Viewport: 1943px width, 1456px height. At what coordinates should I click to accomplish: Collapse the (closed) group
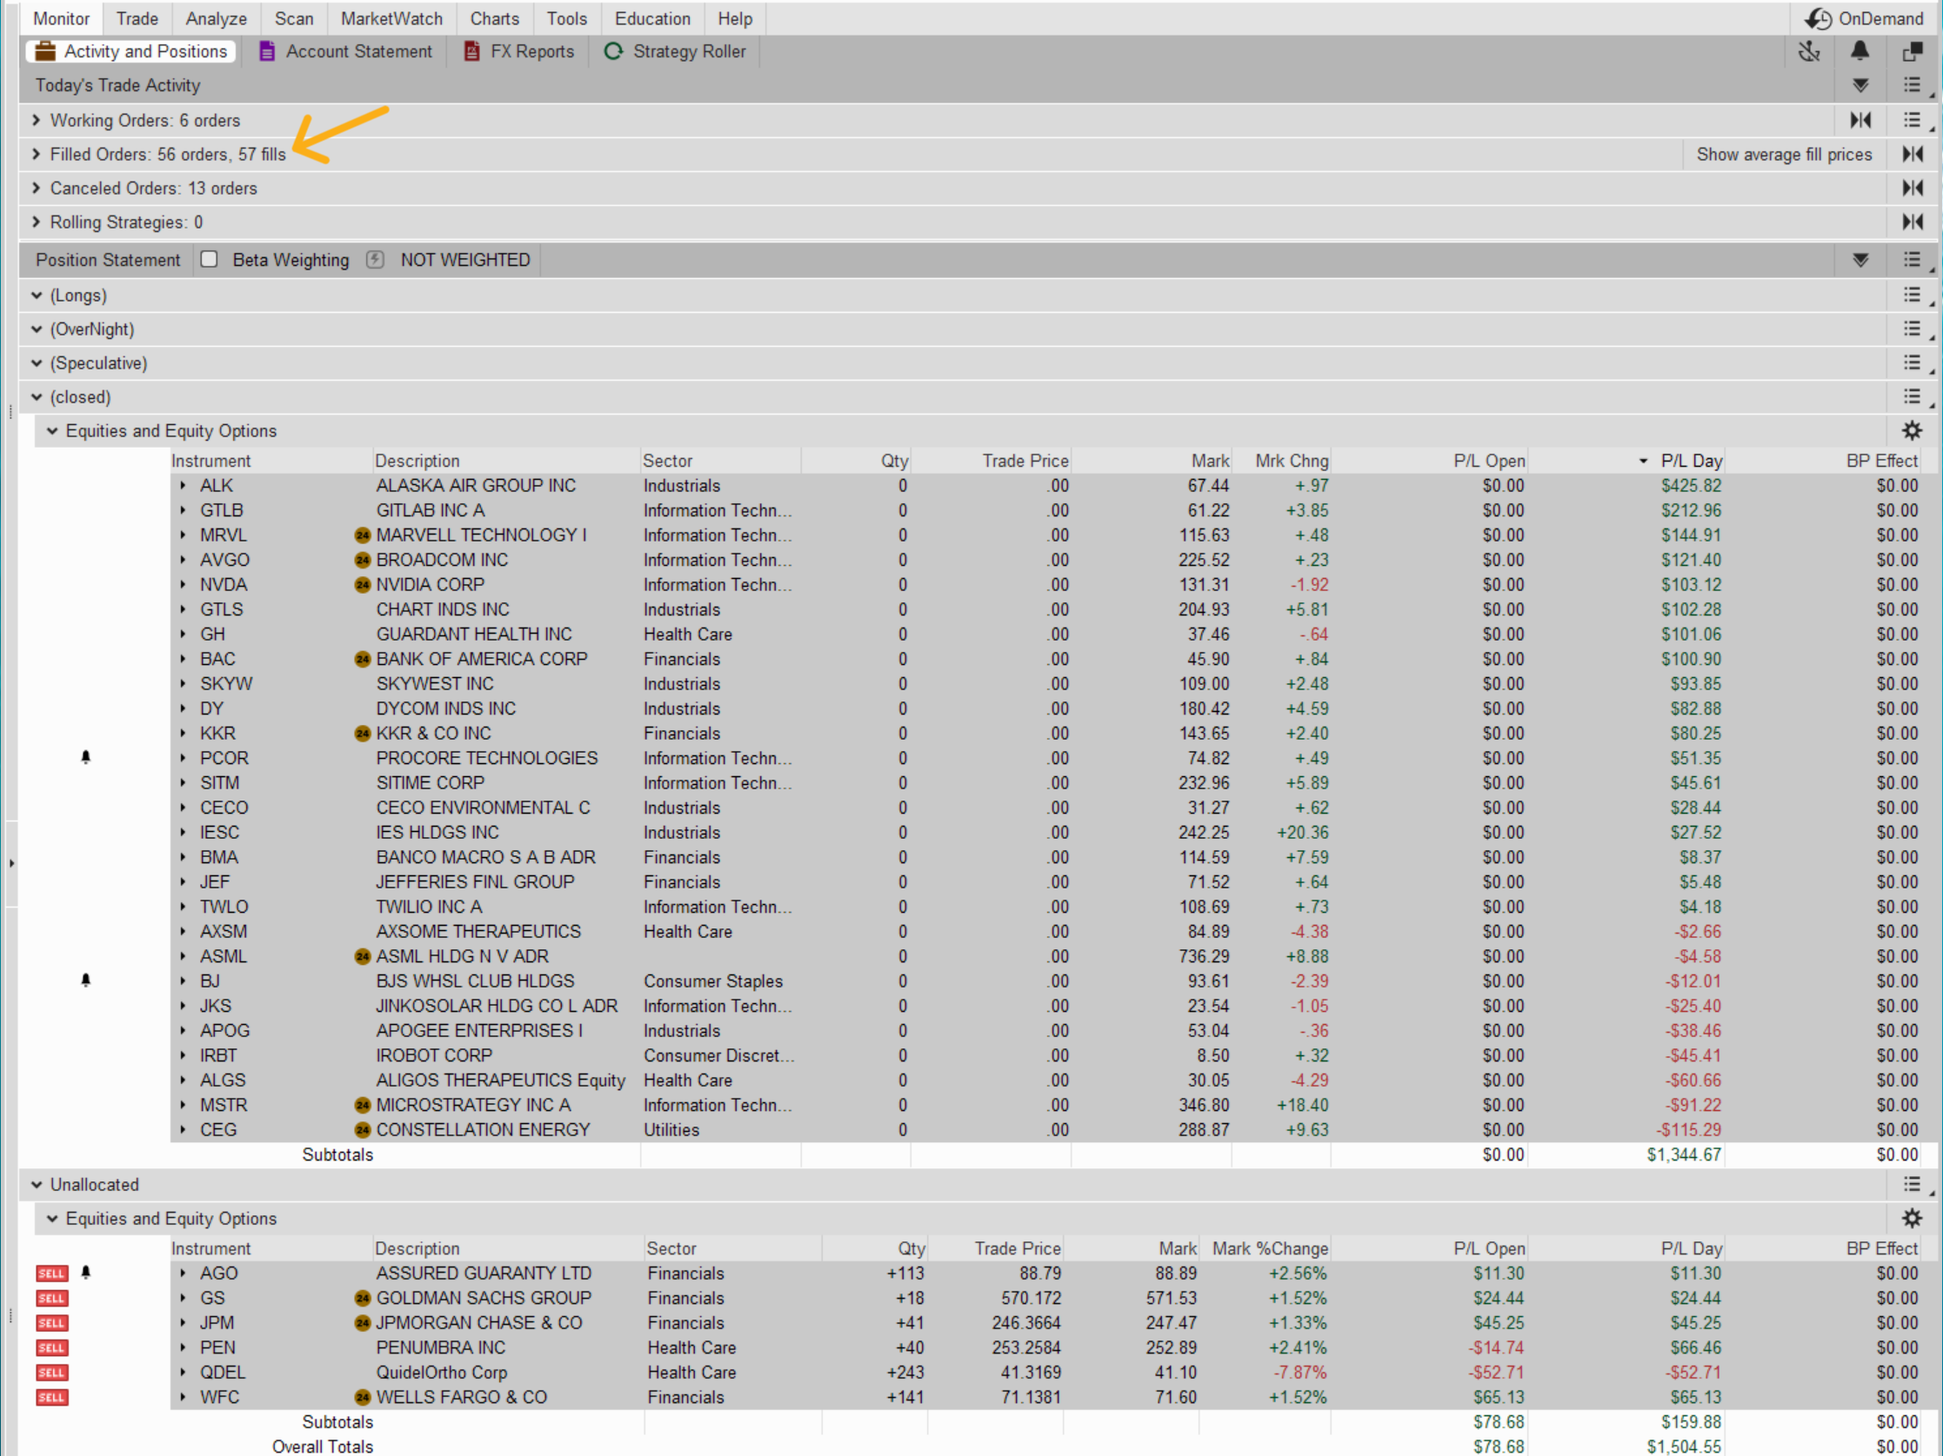[x=36, y=397]
